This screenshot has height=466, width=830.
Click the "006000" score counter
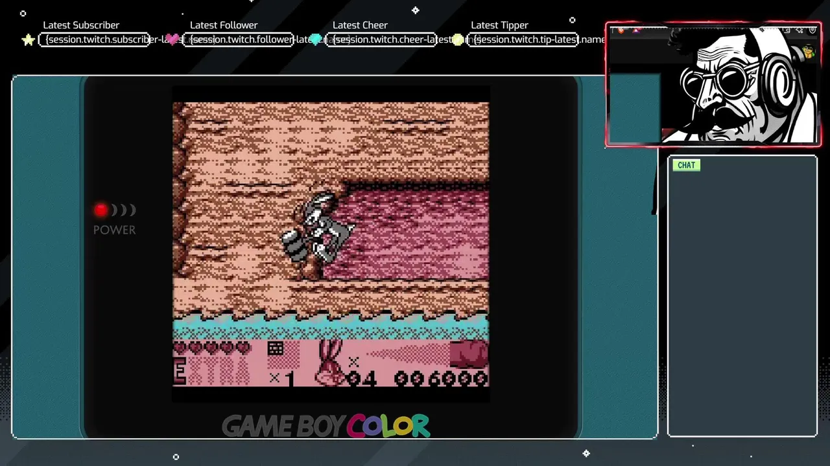(441, 378)
